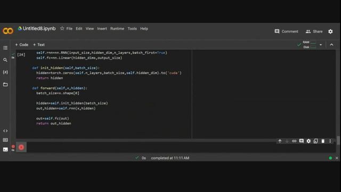This screenshot has width=341, height=192.
Task: Click the 'batch_size=x.shape[0]' line
Action: coord(58,93)
